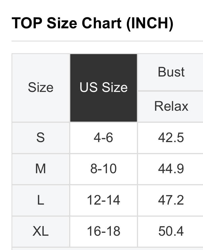Click the 50.4 bust measurement cell
The width and height of the screenshot is (203, 250).
click(x=171, y=232)
